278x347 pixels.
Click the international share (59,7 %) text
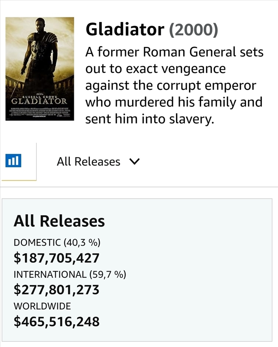pyautogui.click(x=107, y=274)
